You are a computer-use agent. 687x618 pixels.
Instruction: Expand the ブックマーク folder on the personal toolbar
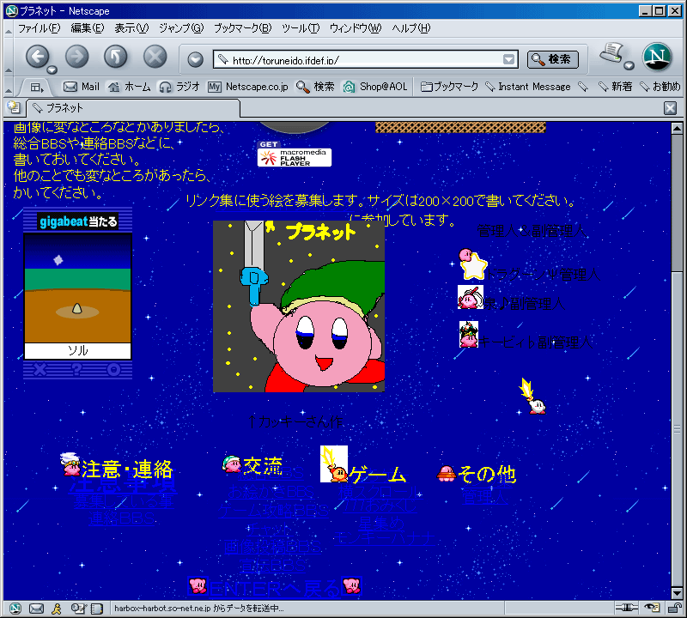[449, 87]
